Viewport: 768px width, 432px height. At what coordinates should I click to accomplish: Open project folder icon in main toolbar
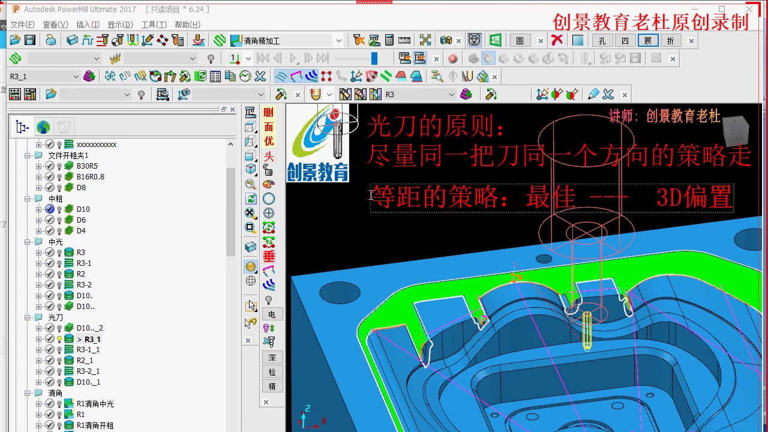15,40
